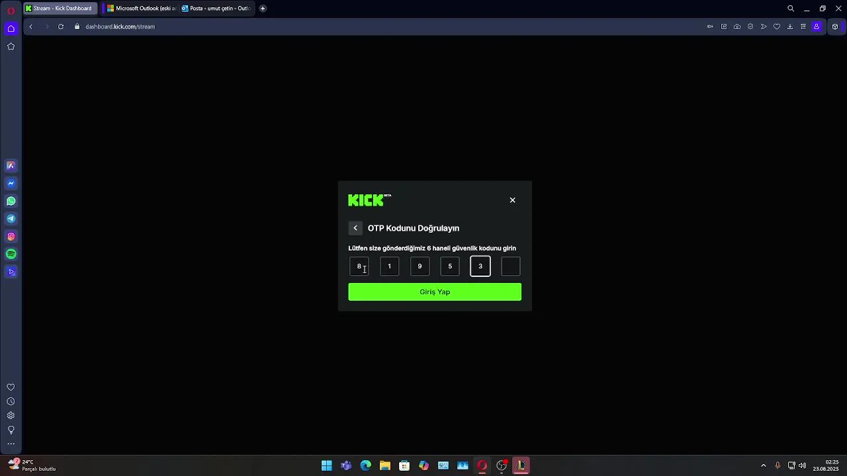847x476 pixels.
Task: Open League of Legends taskbar icon
Action: click(521, 465)
